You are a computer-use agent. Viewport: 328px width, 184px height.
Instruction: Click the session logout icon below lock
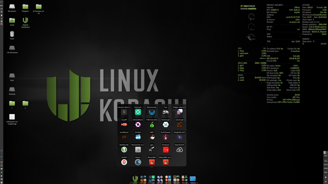pyautogui.click(x=326, y=181)
